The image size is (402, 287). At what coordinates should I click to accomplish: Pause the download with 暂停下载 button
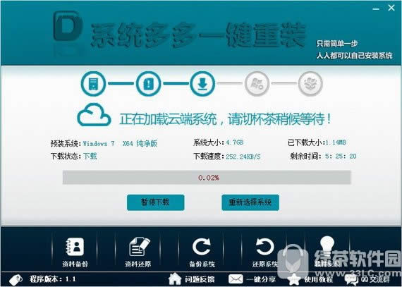[x=156, y=202]
